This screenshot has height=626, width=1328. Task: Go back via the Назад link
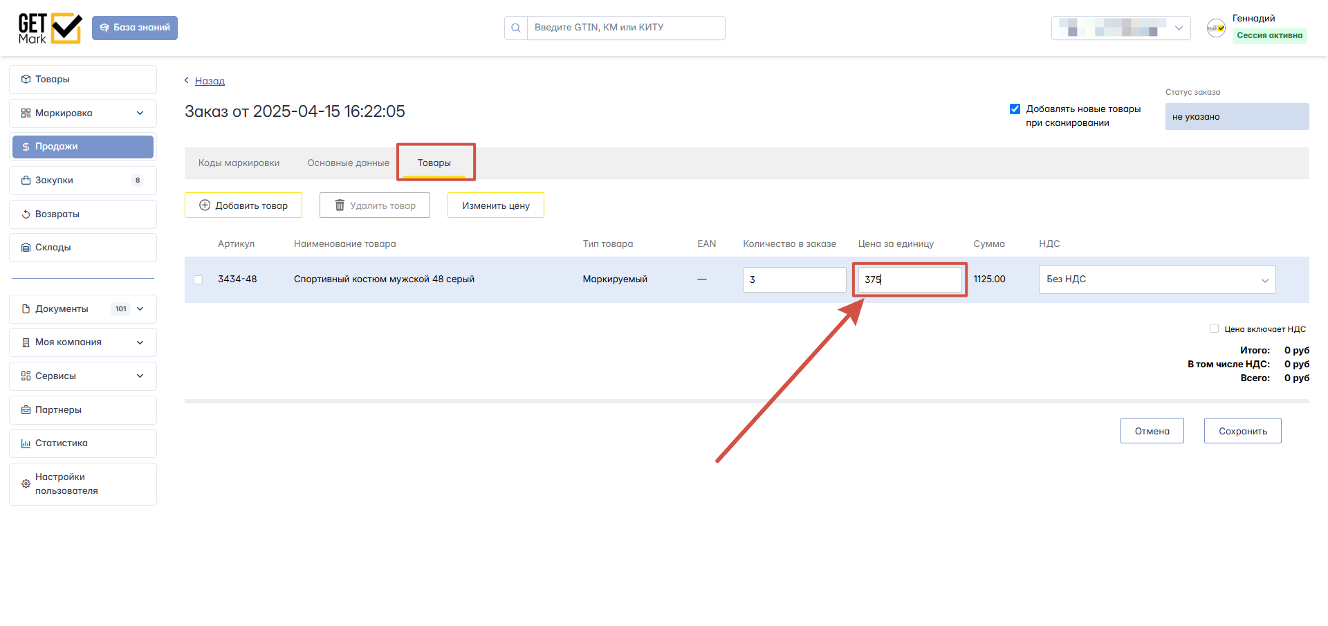coord(210,81)
